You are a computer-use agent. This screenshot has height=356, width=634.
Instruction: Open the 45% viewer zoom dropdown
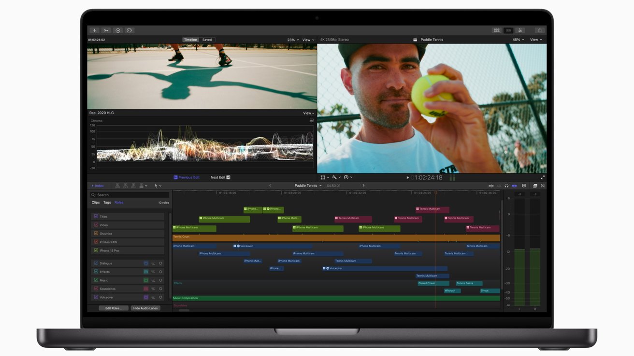pos(519,40)
